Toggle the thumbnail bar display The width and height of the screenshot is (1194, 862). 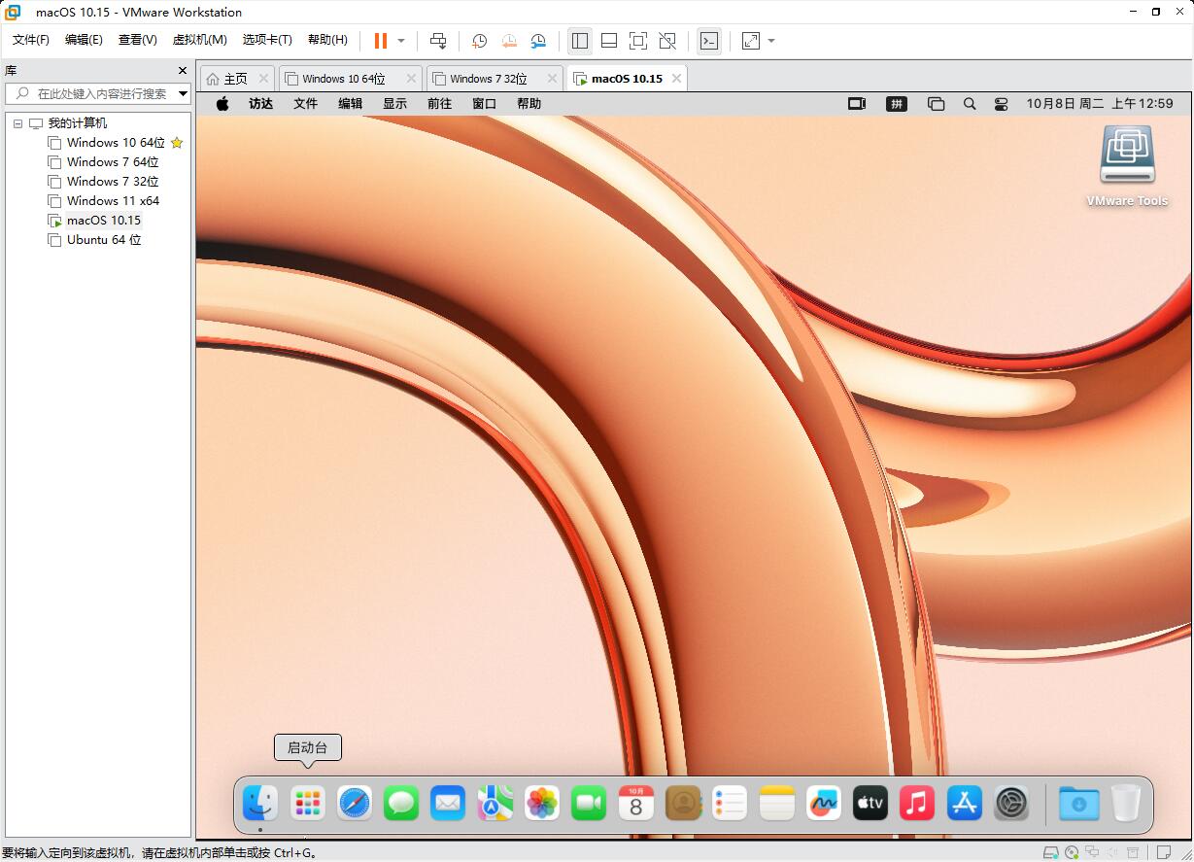pyautogui.click(x=608, y=41)
